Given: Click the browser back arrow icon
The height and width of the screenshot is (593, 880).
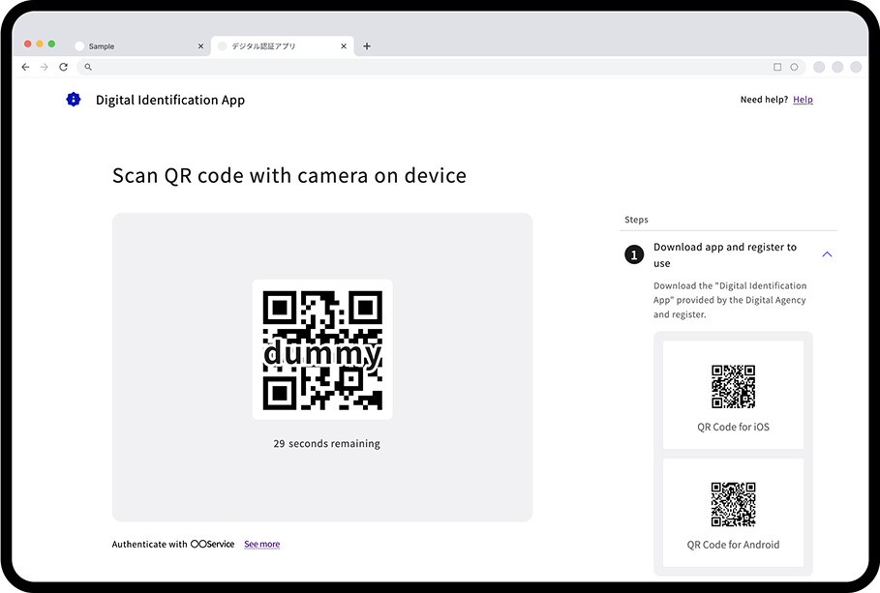Looking at the screenshot, I should pyautogui.click(x=25, y=67).
